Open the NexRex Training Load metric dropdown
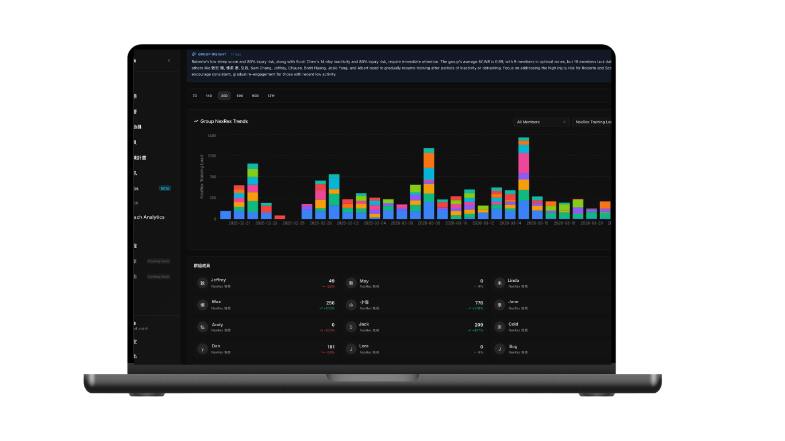Image resolution: width=785 pixels, height=441 pixels. click(595, 122)
